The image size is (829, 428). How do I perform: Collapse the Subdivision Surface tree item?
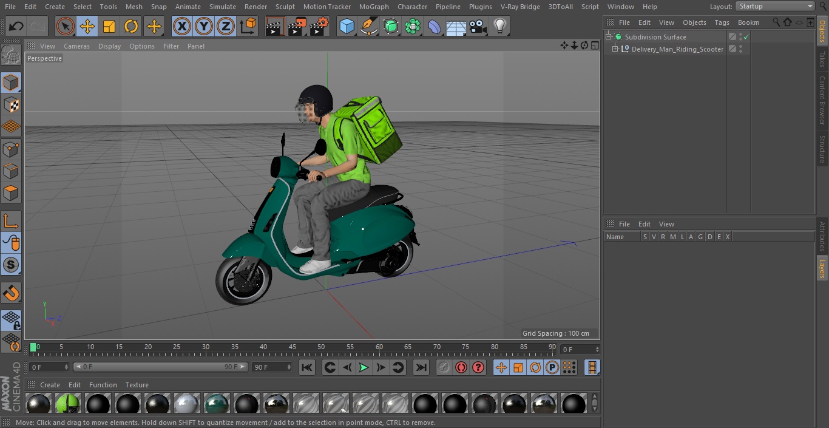(609, 37)
